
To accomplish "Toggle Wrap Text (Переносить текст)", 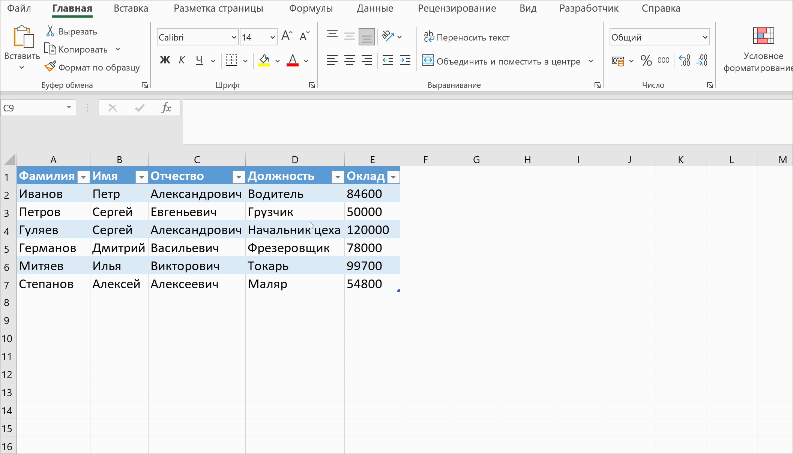I will click(x=467, y=37).
